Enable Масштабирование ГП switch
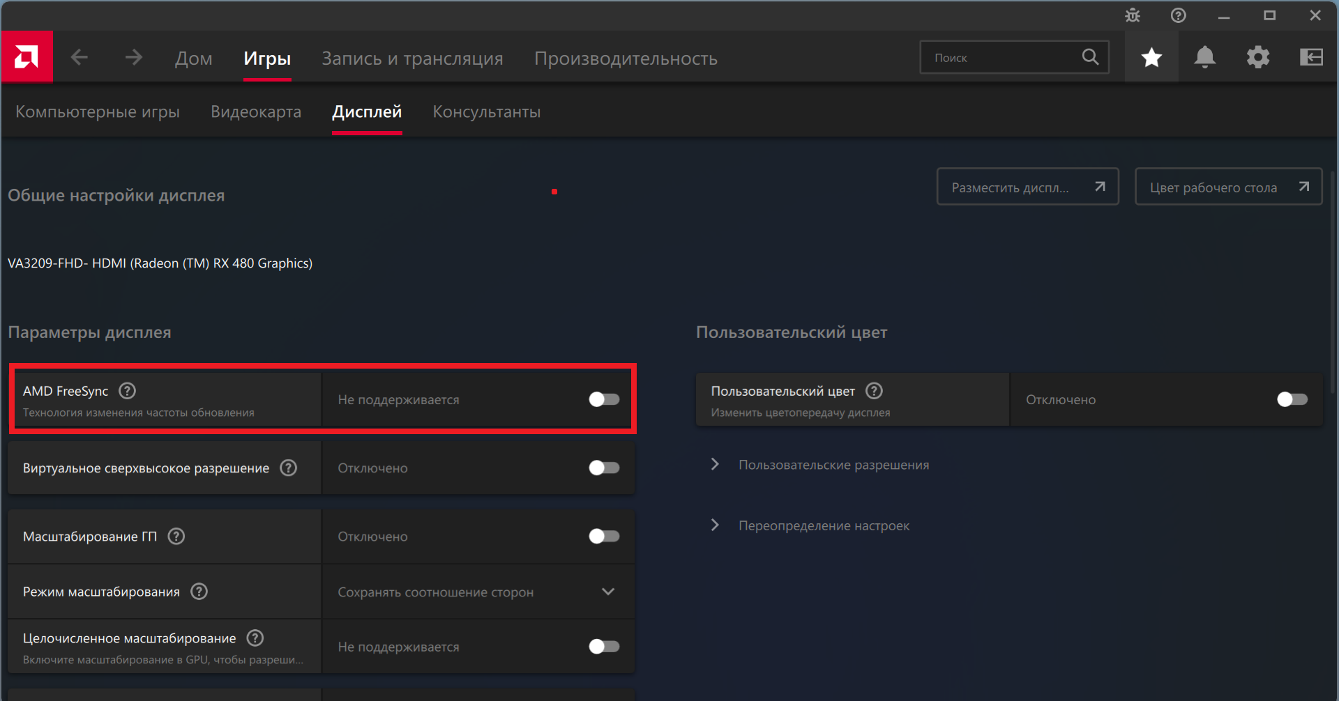 (604, 536)
